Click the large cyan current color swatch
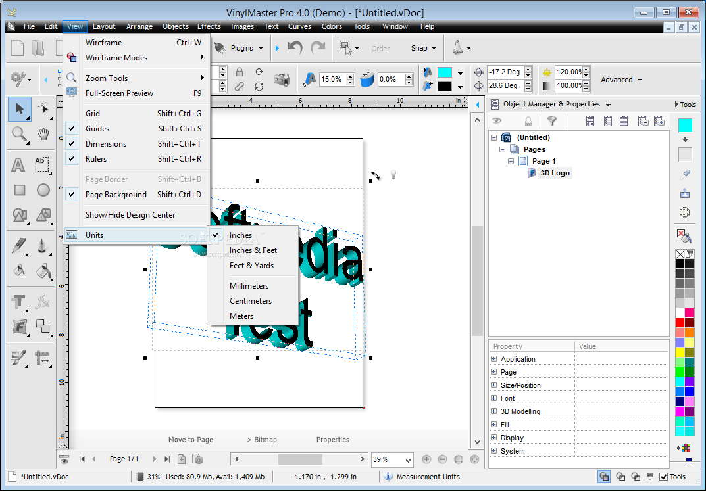The image size is (706, 491). pyautogui.click(x=685, y=126)
